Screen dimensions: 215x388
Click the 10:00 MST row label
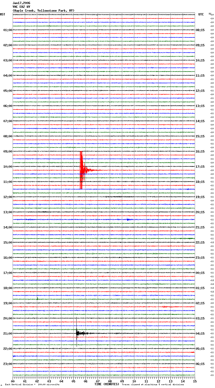(x=8, y=167)
